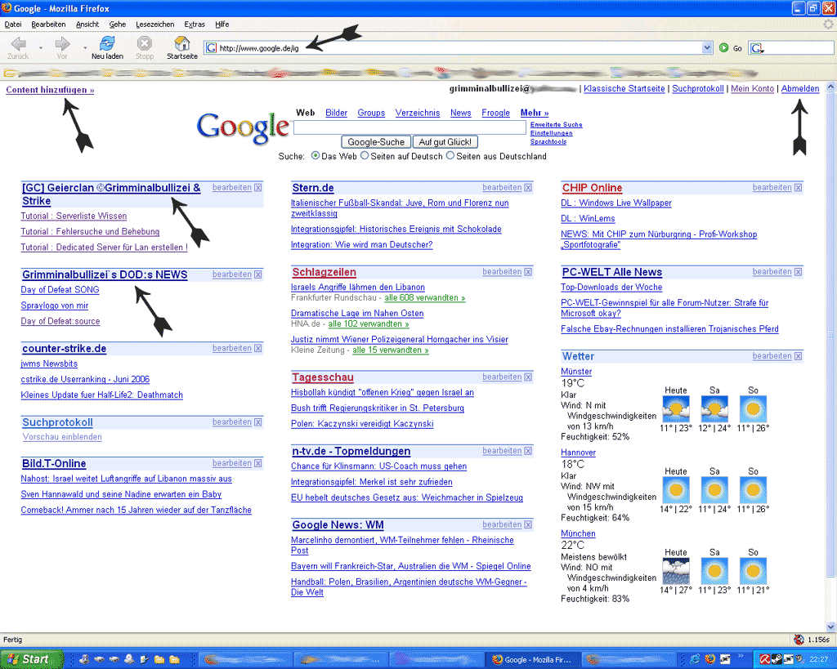Select the Das Web radio button
The height and width of the screenshot is (669, 837).
[316, 156]
